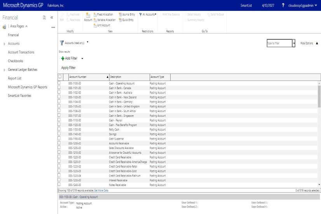
Task: Click the Account new icon
Action: 88,17
